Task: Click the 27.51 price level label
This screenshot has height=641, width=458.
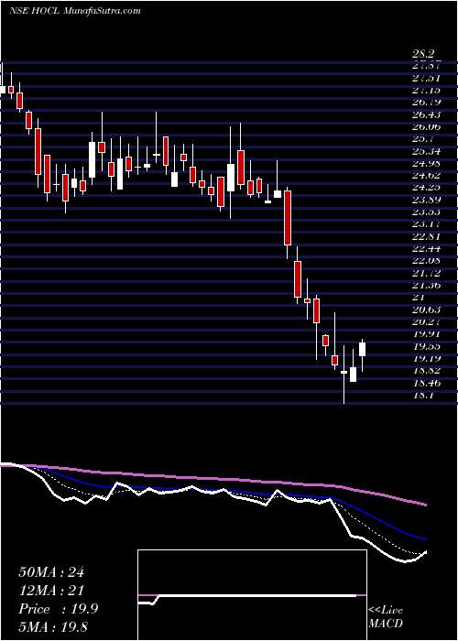Action: pos(426,78)
